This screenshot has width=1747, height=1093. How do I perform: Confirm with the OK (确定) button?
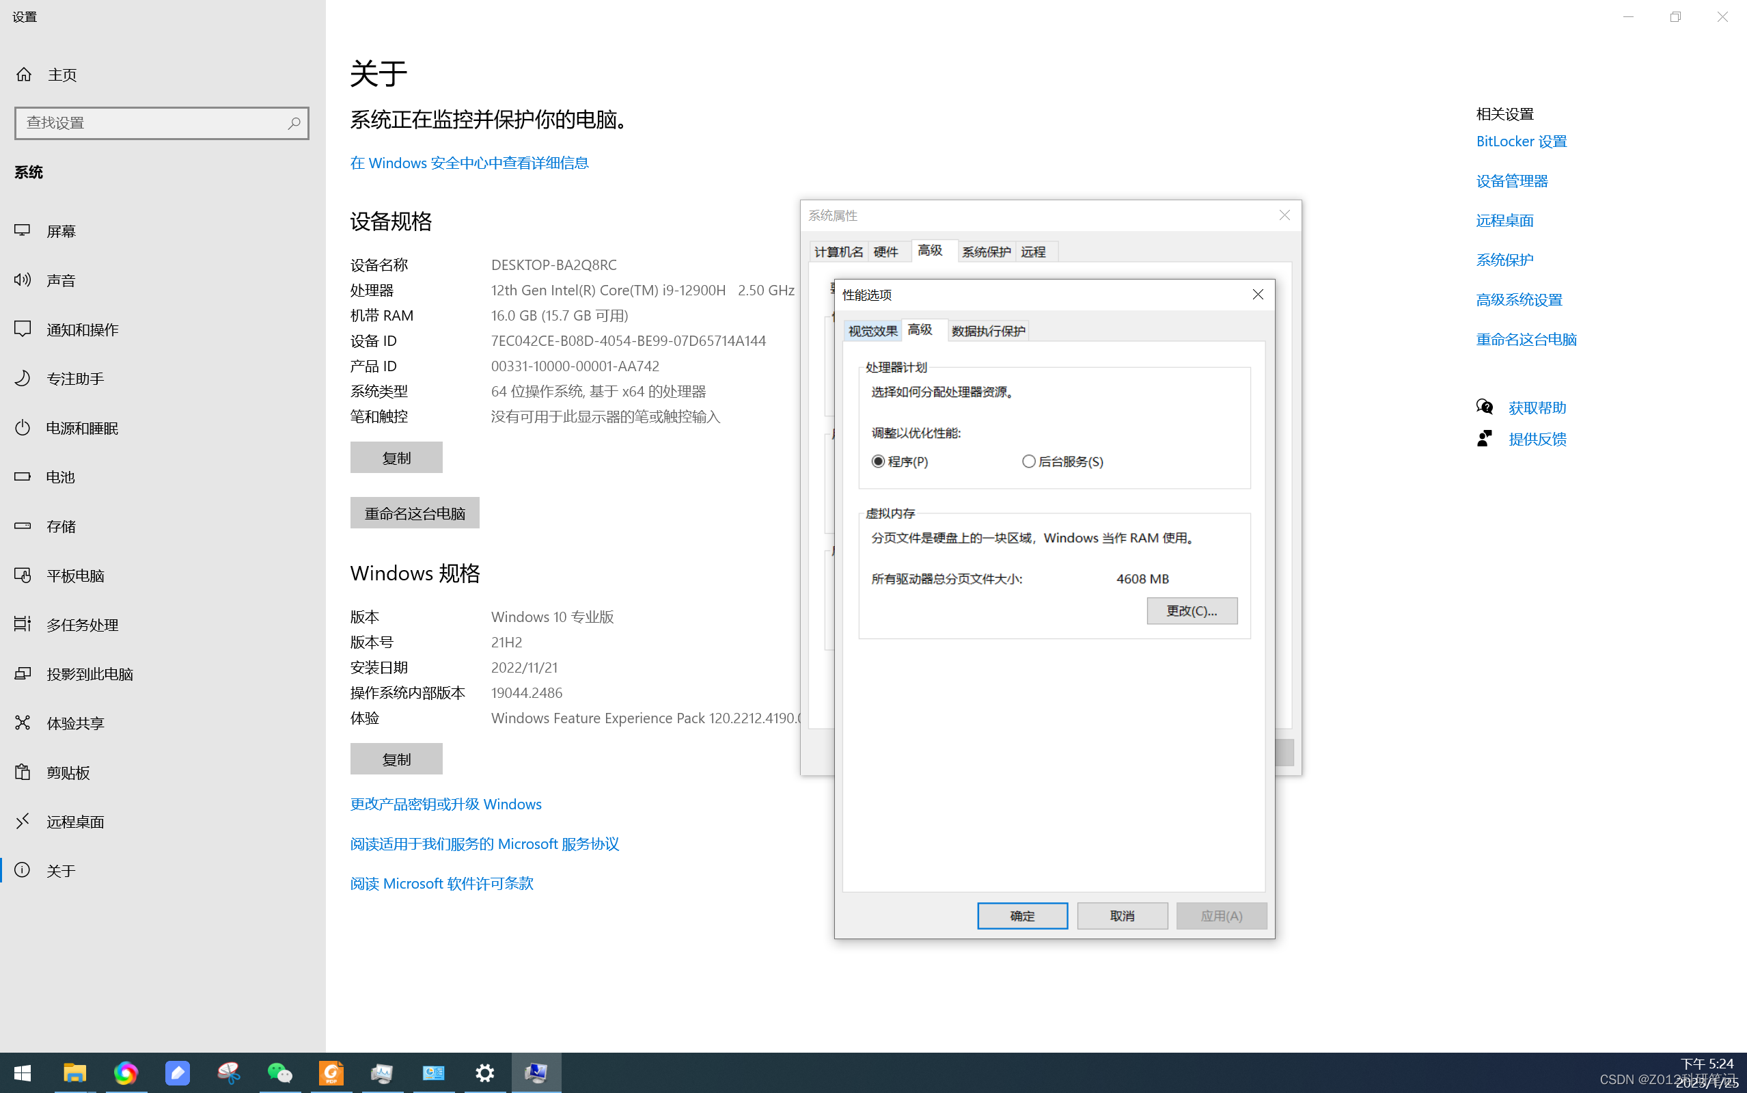(1021, 916)
